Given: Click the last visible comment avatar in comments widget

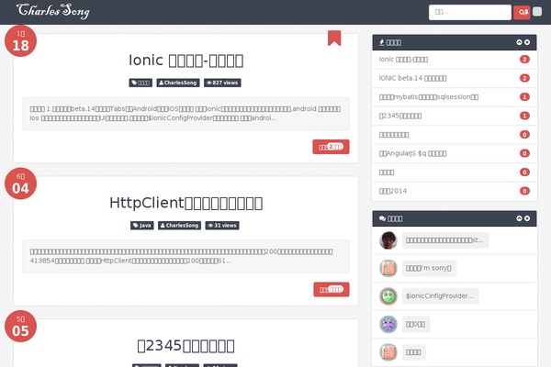Looking at the screenshot, I should (x=388, y=352).
